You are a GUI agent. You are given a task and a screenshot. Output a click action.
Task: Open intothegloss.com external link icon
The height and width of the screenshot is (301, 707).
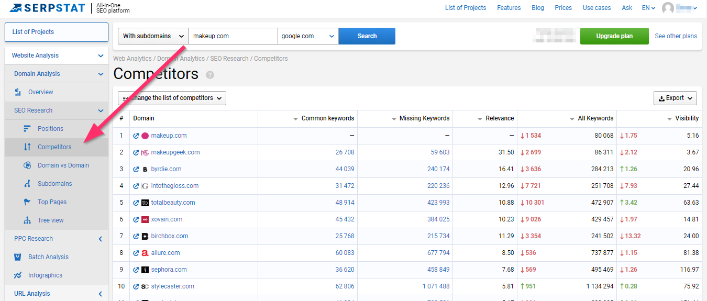click(136, 186)
